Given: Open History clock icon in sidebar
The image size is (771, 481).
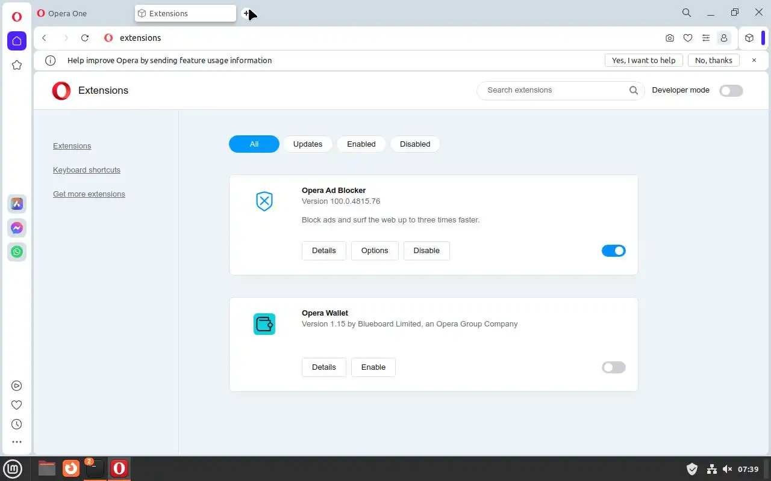Looking at the screenshot, I should click(x=17, y=424).
